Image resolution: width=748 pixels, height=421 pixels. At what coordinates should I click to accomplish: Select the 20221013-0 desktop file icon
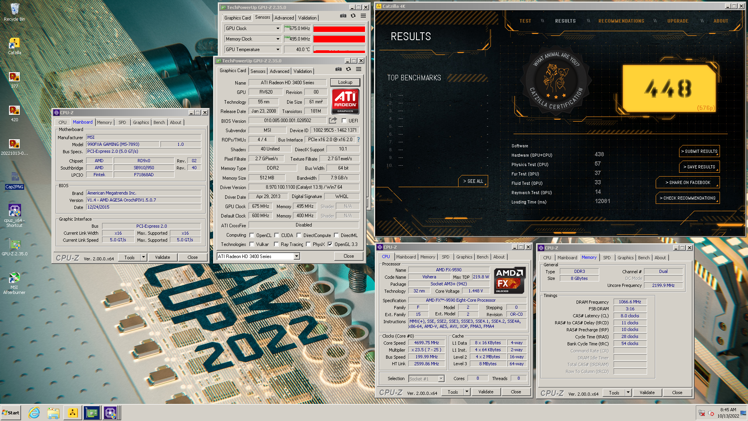pyautogui.click(x=14, y=147)
